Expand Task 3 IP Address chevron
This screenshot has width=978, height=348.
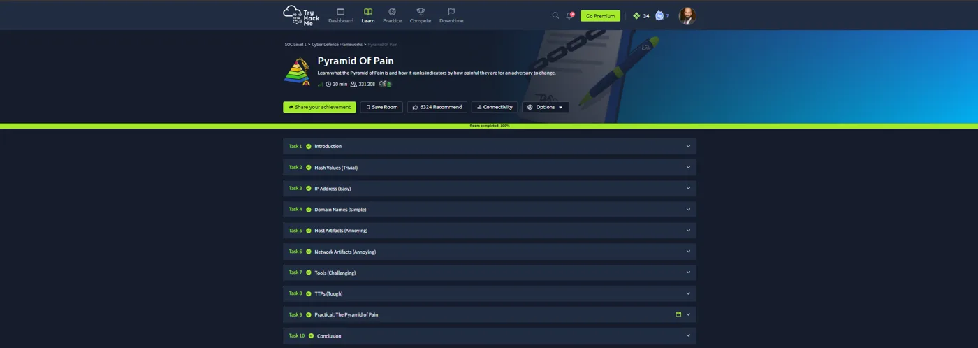coord(688,188)
